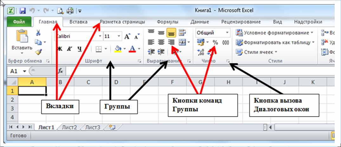
Task: Click the fx insert function icon
Action: click(x=61, y=71)
